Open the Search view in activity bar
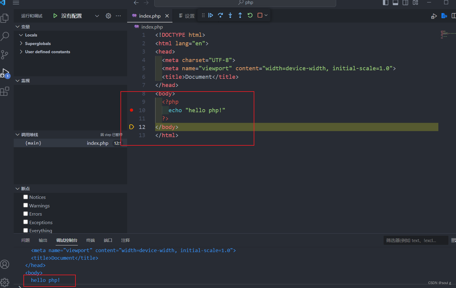 [x=5, y=36]
